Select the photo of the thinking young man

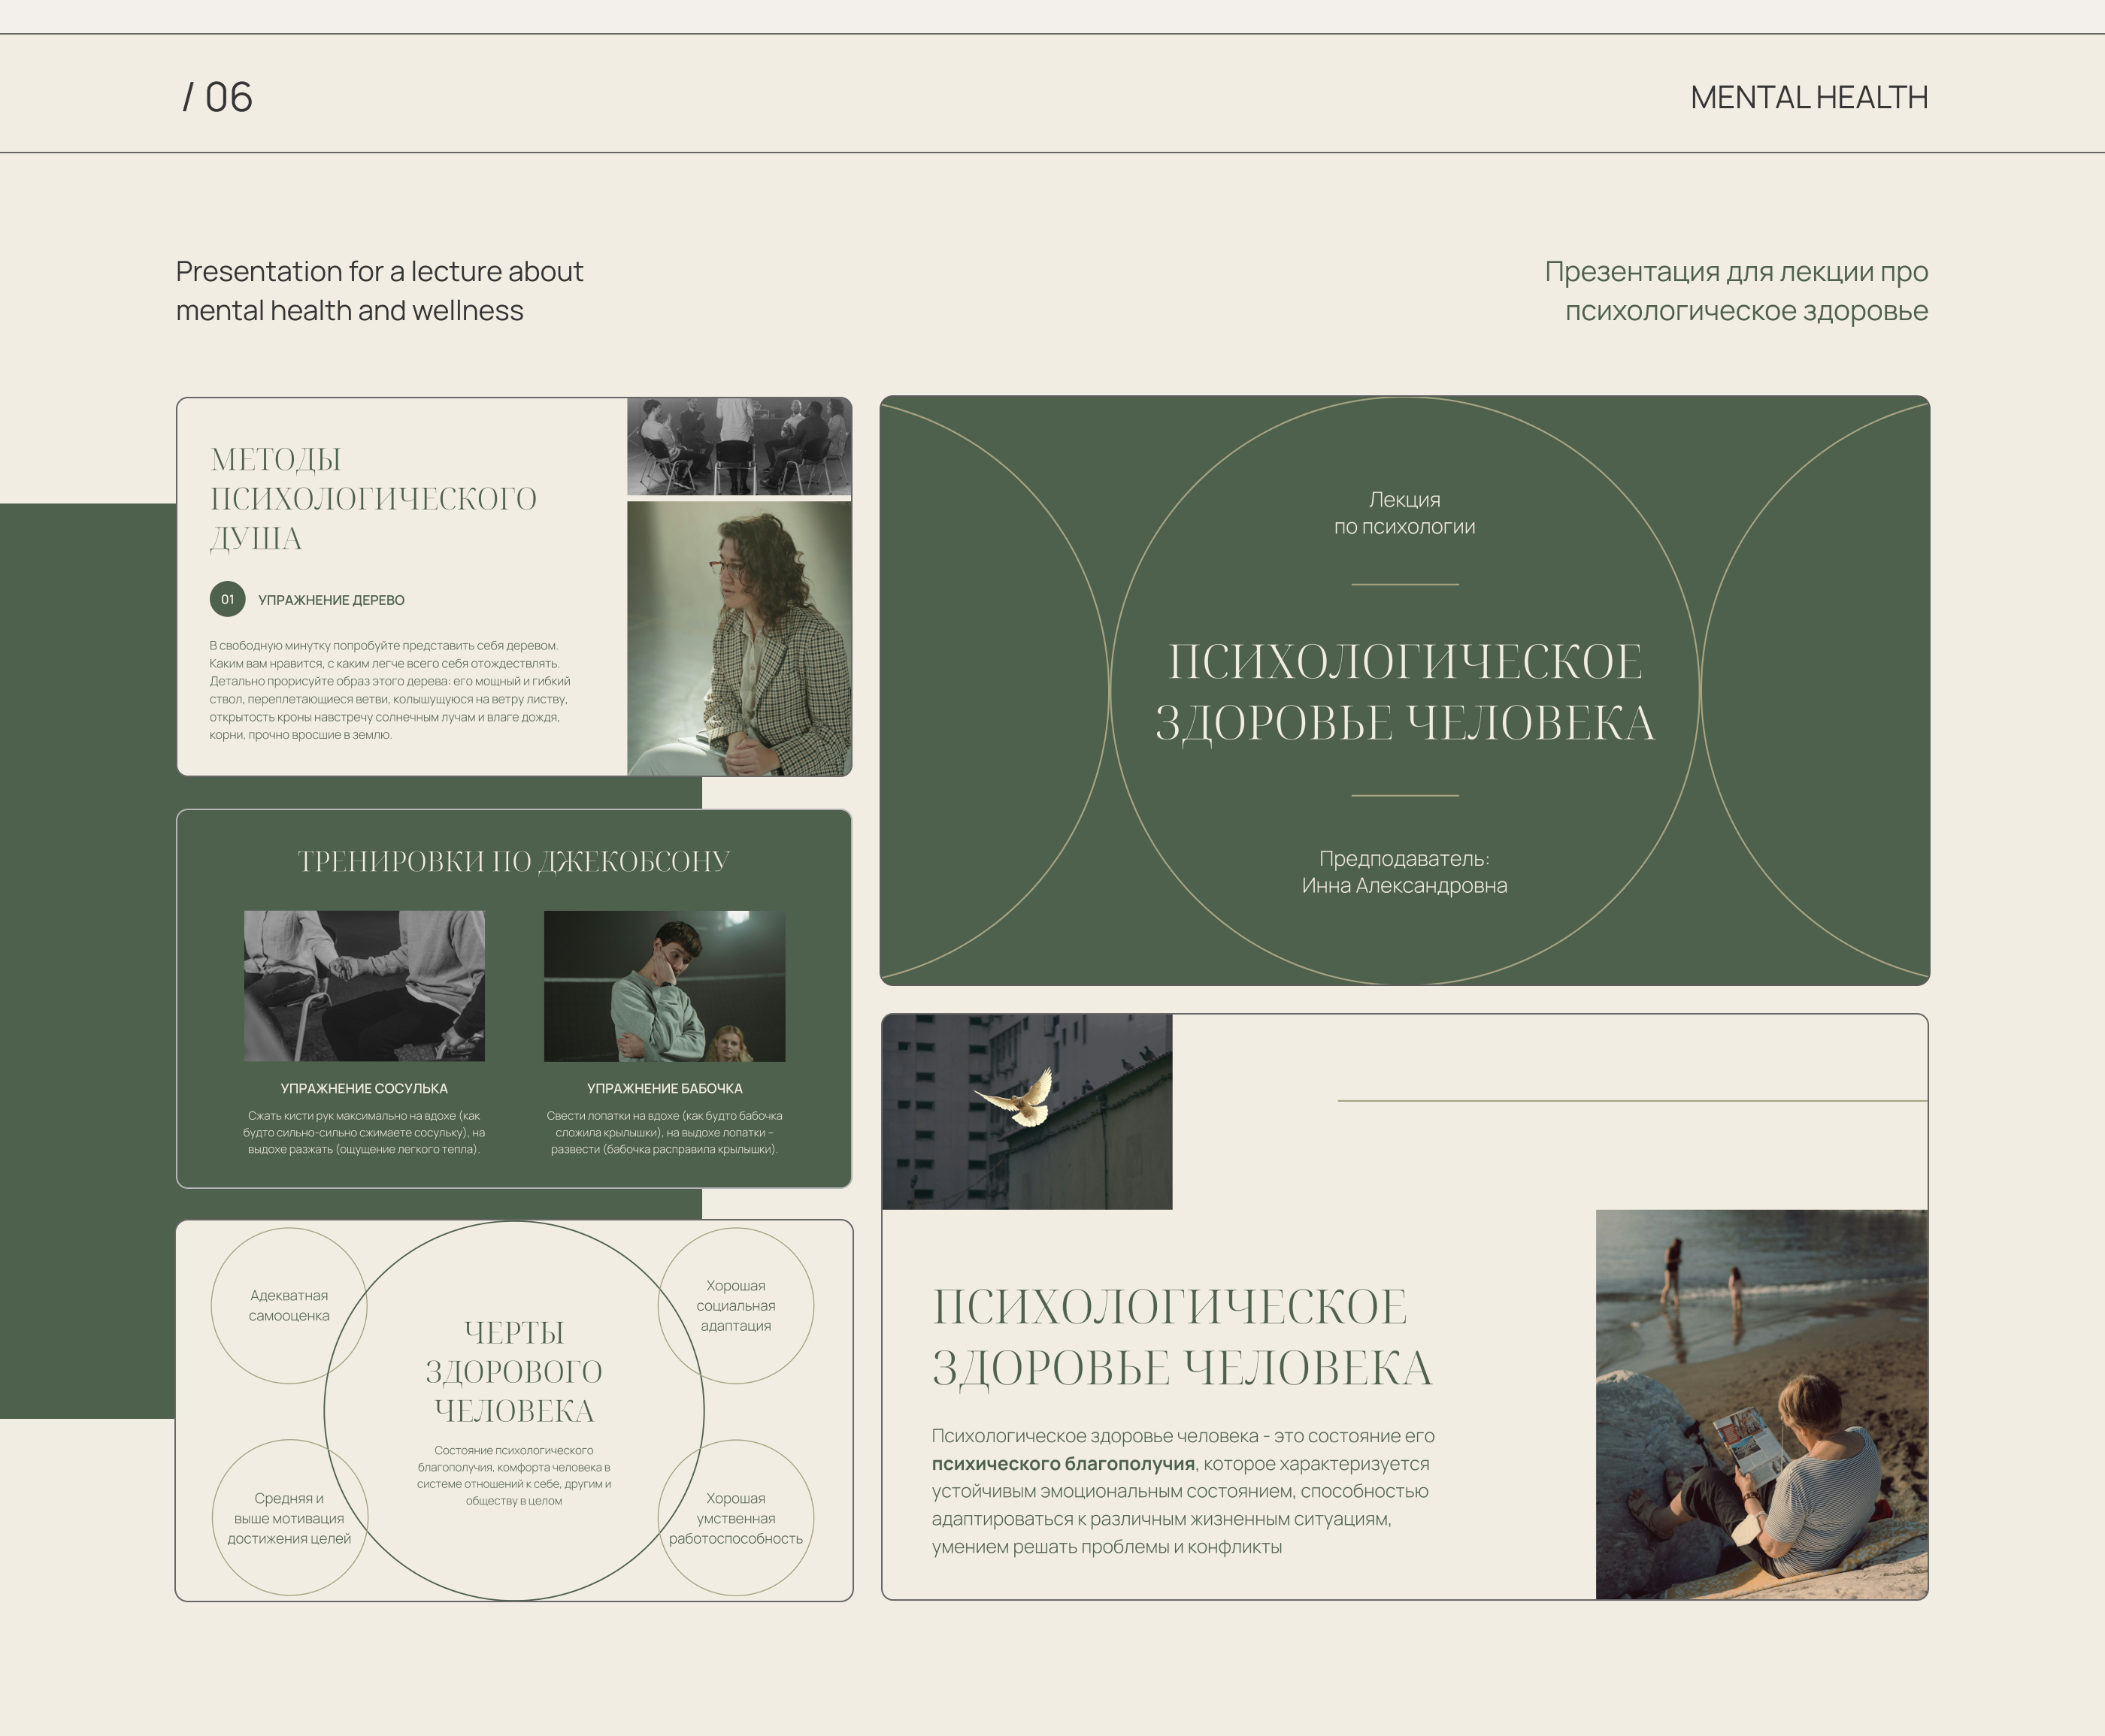click(x=665, y=985)
